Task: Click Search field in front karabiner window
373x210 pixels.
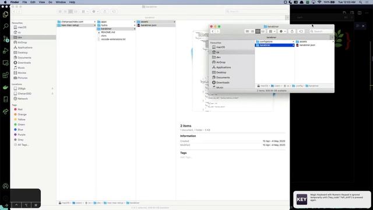Action: coord(321,31)
